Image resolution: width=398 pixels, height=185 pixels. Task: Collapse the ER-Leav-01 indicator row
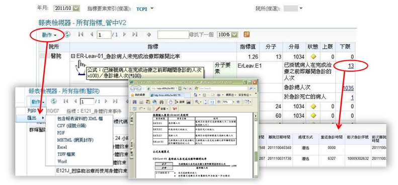pyautogui.click(x=73, y=57)
